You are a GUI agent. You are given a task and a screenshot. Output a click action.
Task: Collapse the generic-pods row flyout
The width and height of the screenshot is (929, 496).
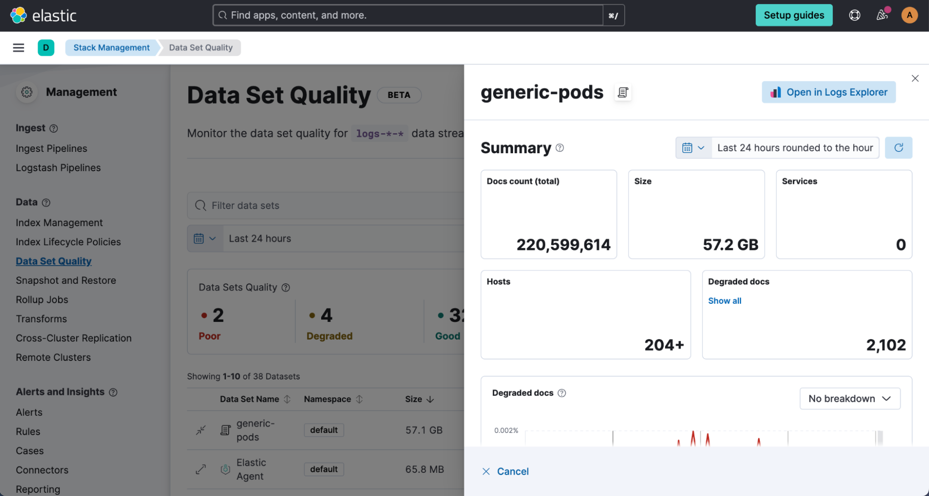201,430
